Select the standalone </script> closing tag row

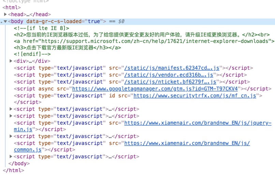[28, 102]
